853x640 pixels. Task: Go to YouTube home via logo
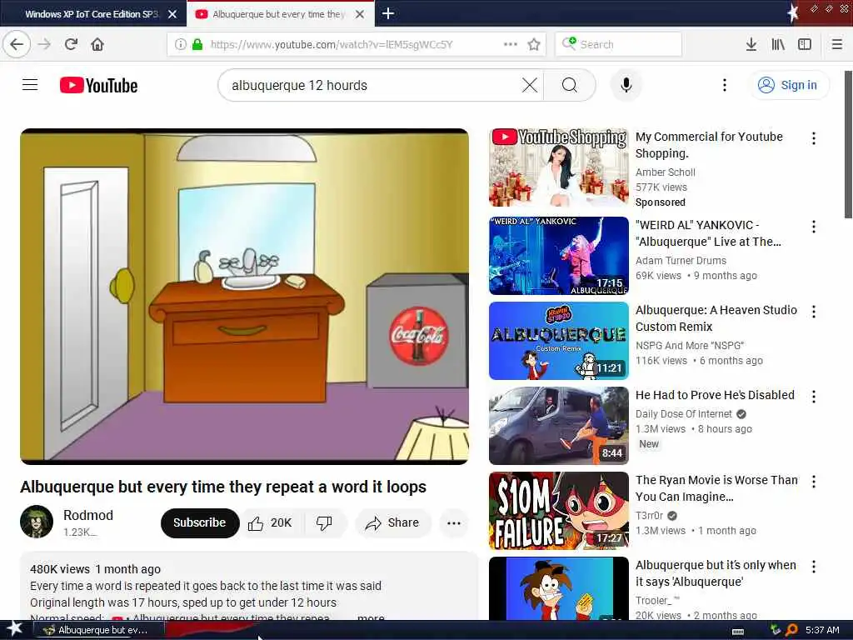tap(98, 86)
